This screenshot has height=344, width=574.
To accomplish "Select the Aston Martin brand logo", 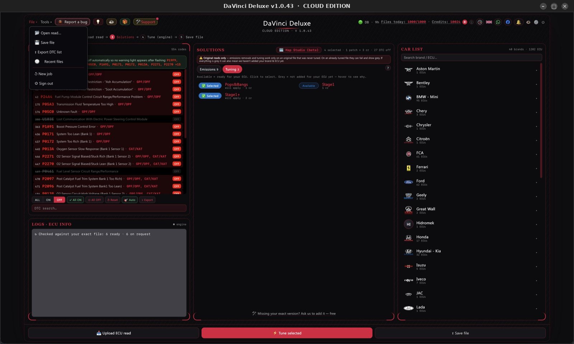I will 408,70.
